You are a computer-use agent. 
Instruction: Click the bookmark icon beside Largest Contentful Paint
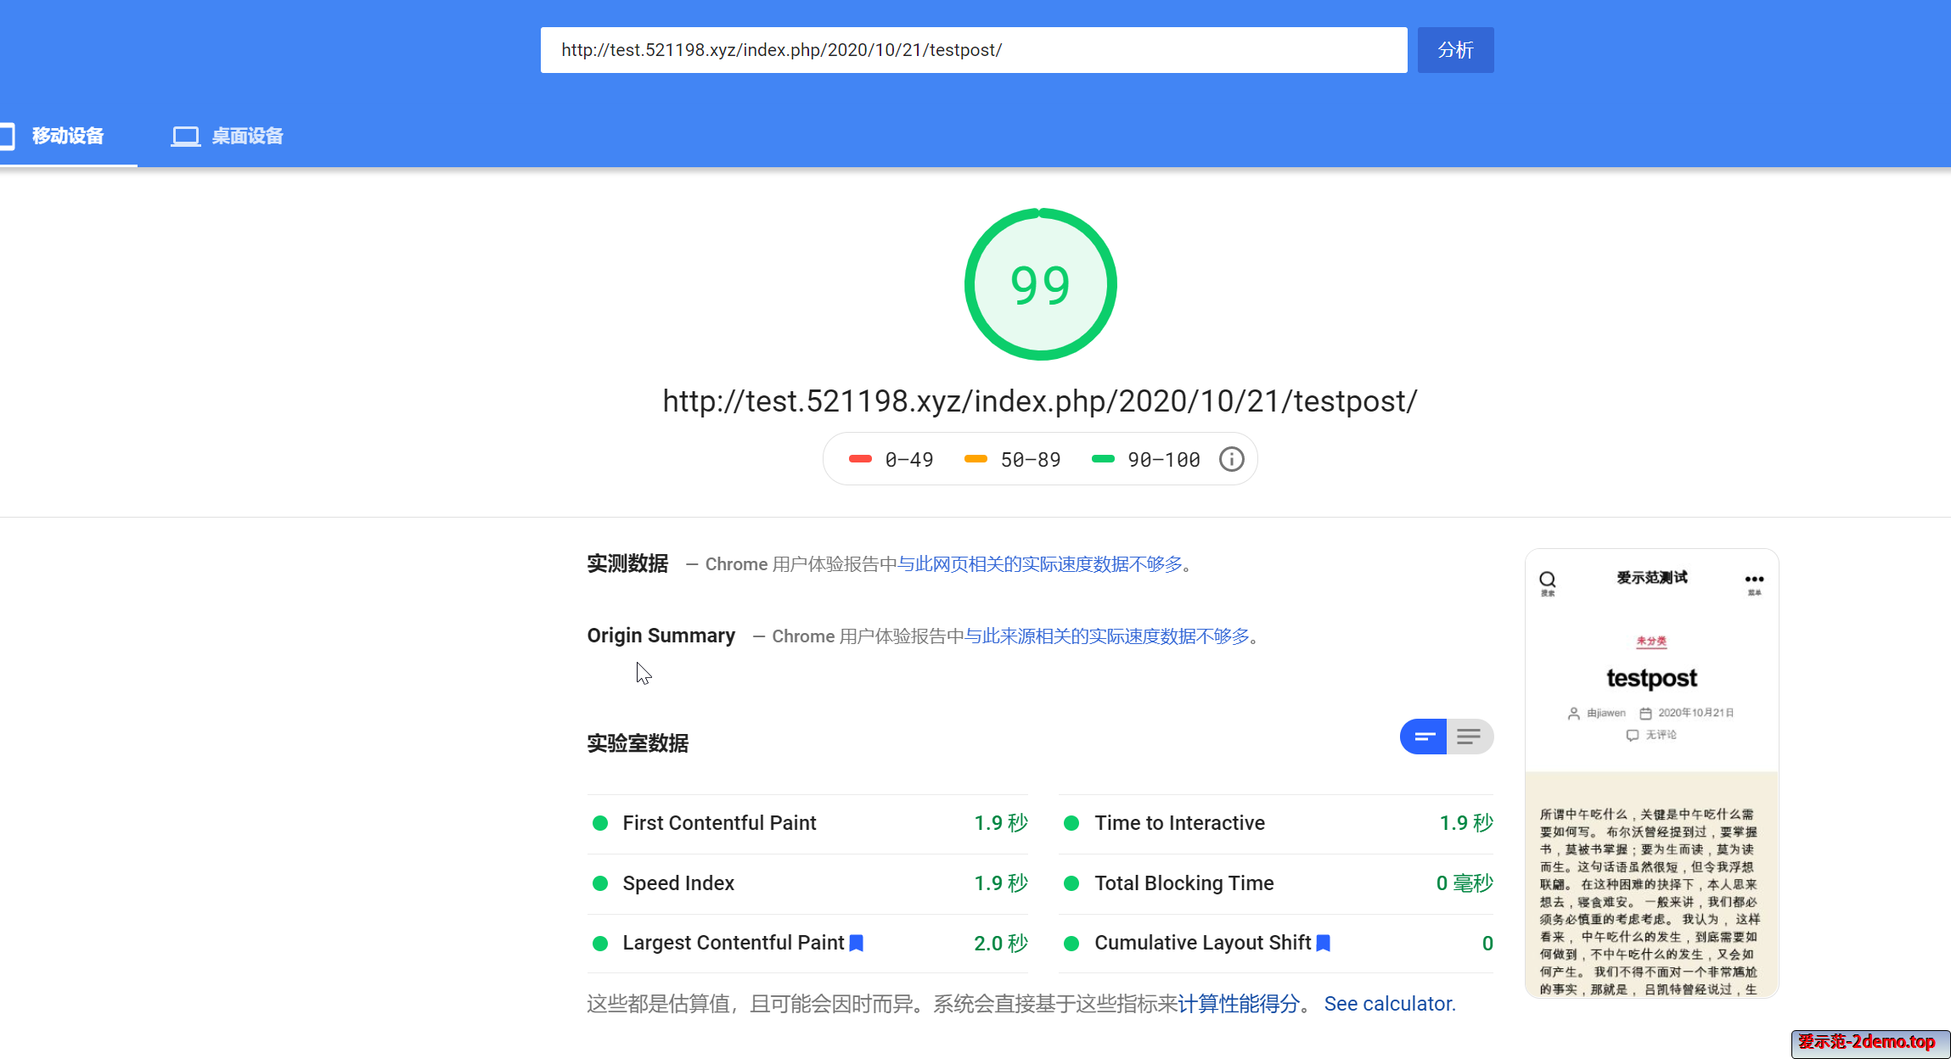pyautogui.click(x=857, y=943)
